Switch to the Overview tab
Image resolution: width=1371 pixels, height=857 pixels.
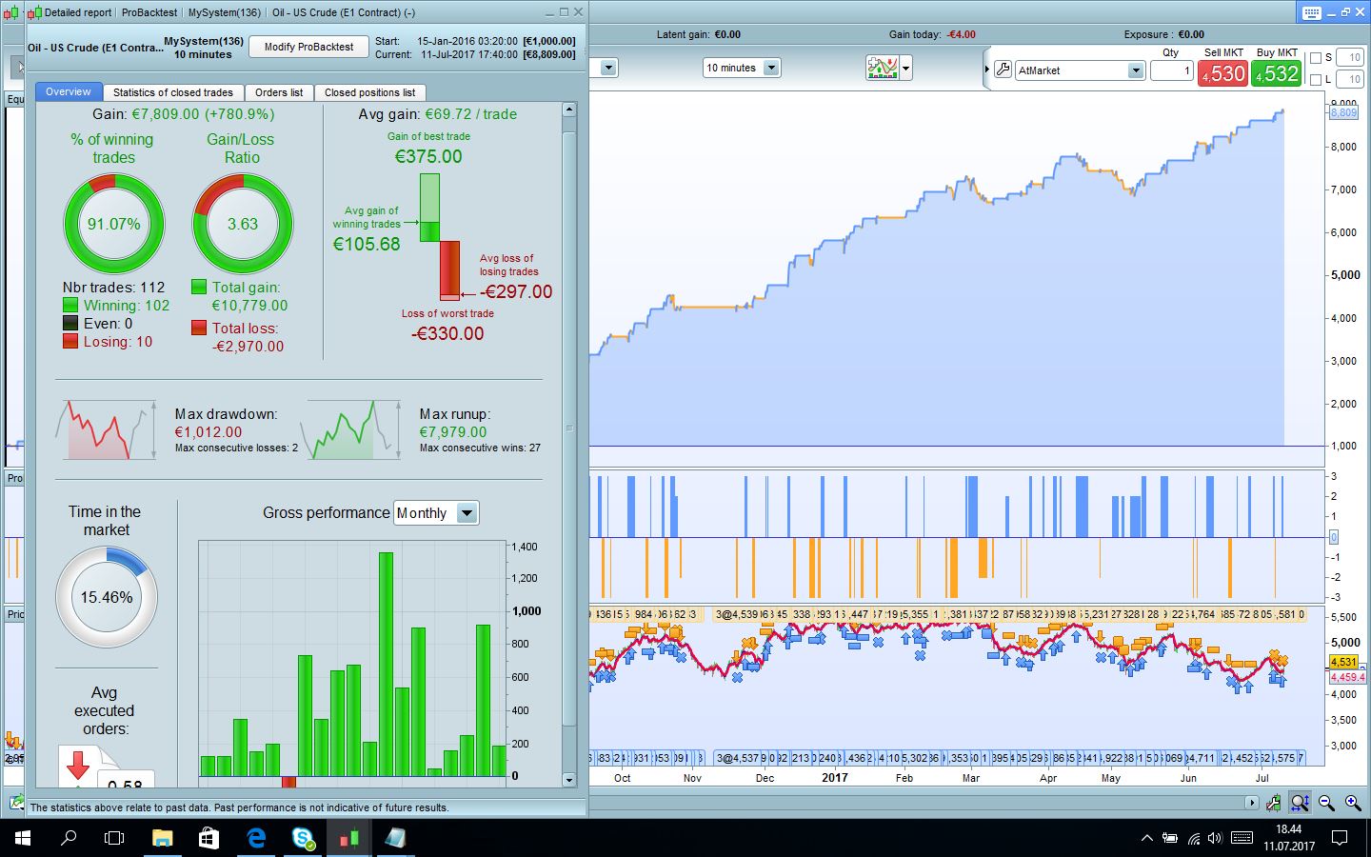pyautogui.click(x=69, y=92)
